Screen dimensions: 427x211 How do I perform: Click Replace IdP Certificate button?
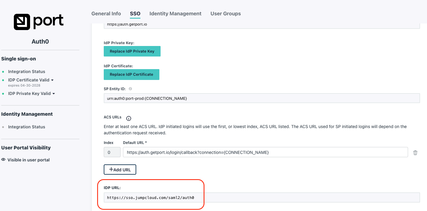(x=131, y=74)
